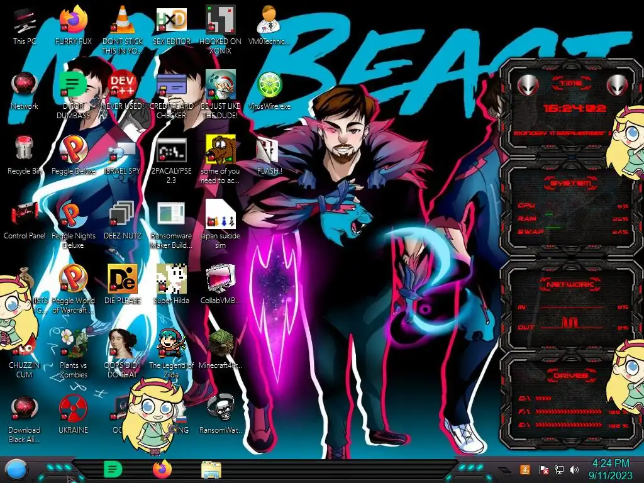The image size is (644, 483).
Task: Open the OOPS DID I DO THAT portrait icon
Action: point(123,354)
